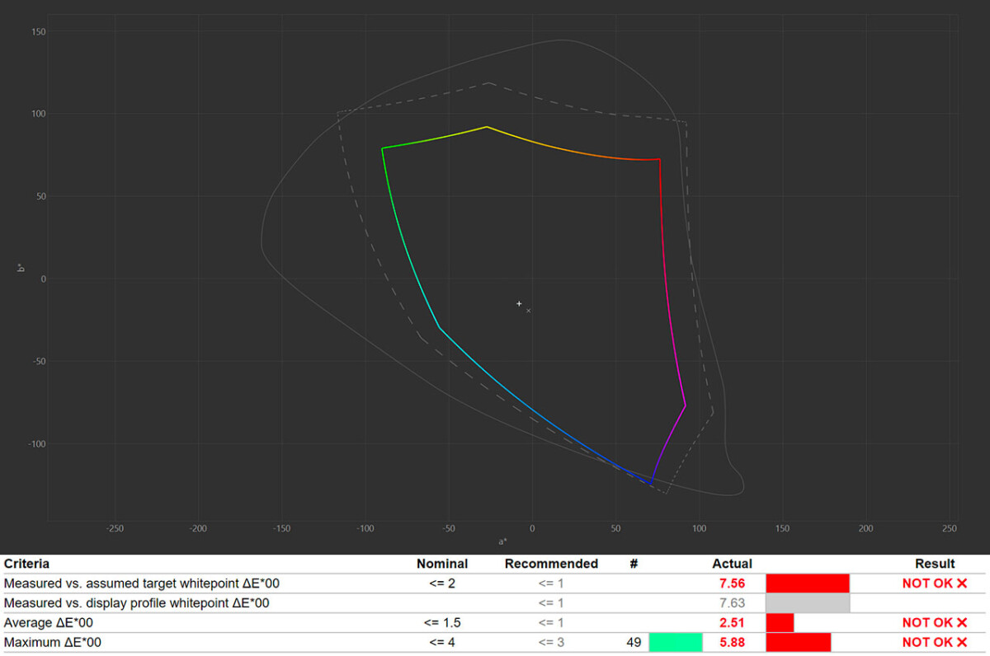This screenshot has width=990, height=656.
Task: Click the Nominal column header
Action: (x=441, y=564)
